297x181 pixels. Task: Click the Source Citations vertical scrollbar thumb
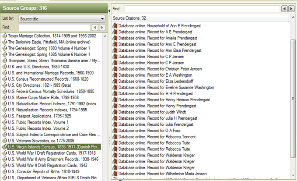click(x=293, y=98)
